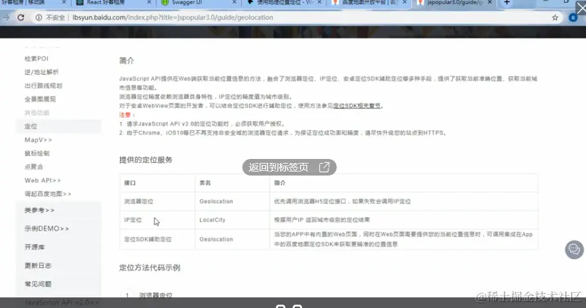Open 检索POI in the sidebar
586x308 pixels.
36,59
